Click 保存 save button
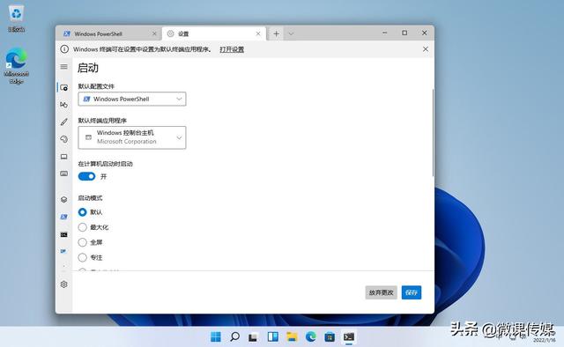This screenshot has width=564, height=347. coord(412,292)
